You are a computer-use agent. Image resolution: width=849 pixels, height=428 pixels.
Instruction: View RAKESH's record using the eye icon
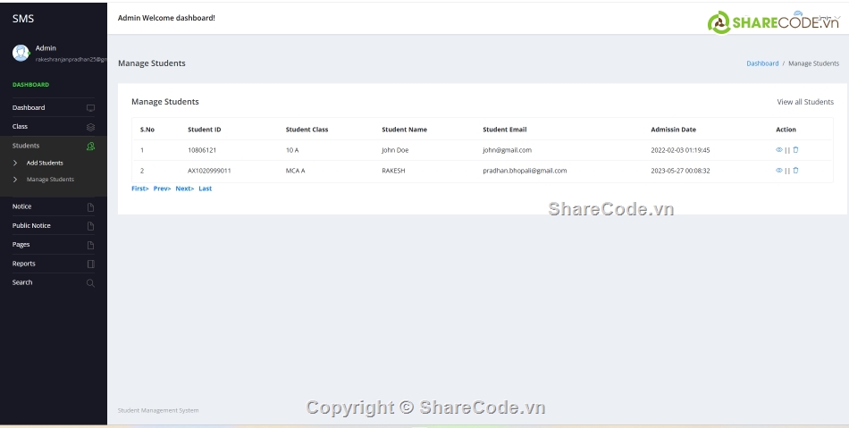(778, 171)
